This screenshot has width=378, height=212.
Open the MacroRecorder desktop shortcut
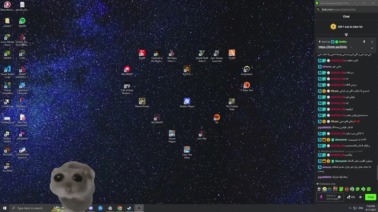(x=7, y=6)
